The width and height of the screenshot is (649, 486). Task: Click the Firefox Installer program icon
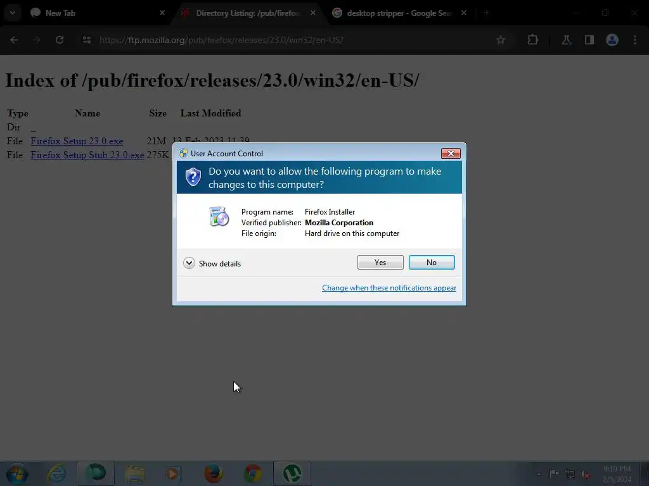[219, 216]
